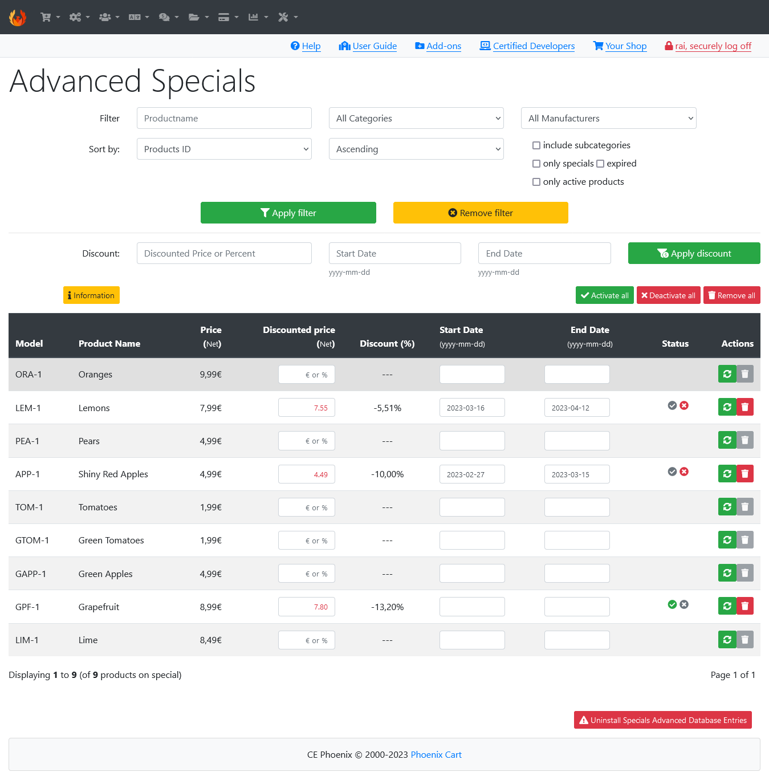This screenshot has width=769, height=780.
Task: Open the wrench tools menu
Action: click(288, 17)
